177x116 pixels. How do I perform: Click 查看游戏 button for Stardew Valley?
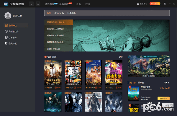click(163, 99)
